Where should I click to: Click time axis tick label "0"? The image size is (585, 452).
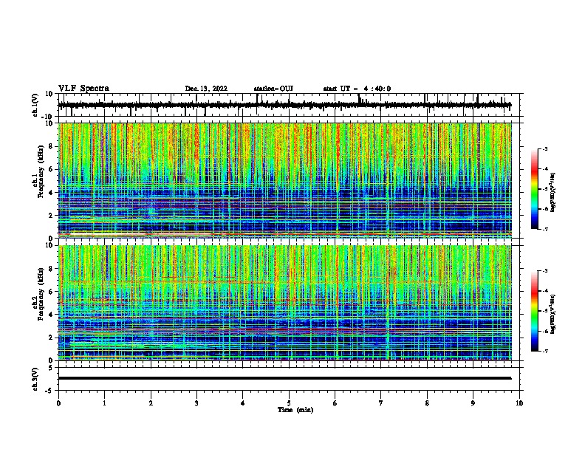pos(58,403)
